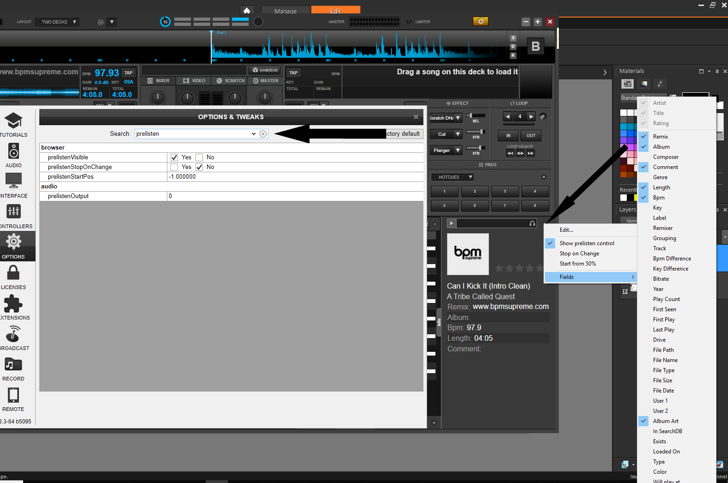
Task: Adjust the Scratch DNA SEL slider
Action: [476, 115]
